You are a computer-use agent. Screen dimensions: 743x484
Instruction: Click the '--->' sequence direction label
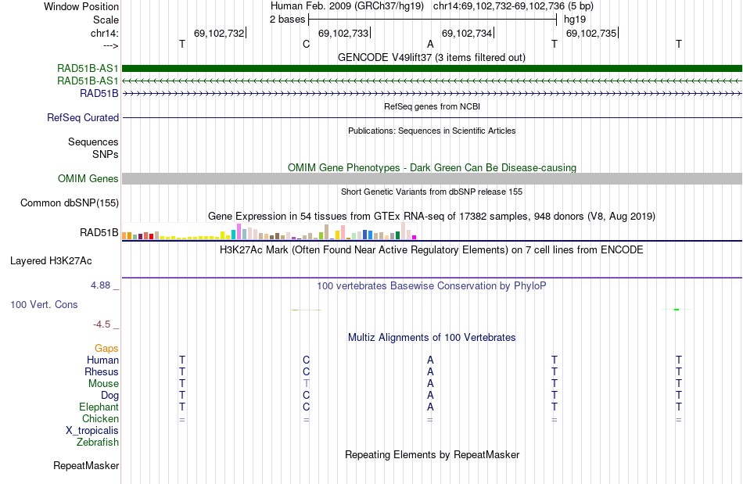pyautogui.click(x=111, y=45)
